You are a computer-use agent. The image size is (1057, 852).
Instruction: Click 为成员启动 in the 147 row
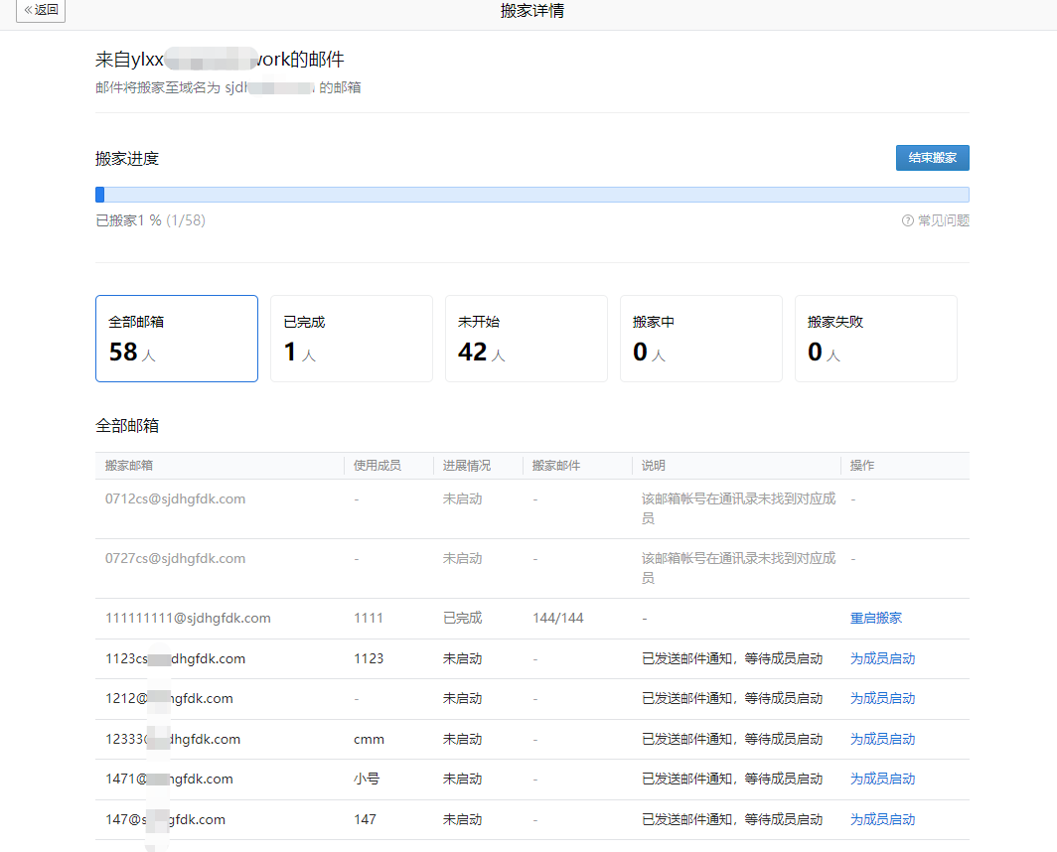tap(882, 819)
